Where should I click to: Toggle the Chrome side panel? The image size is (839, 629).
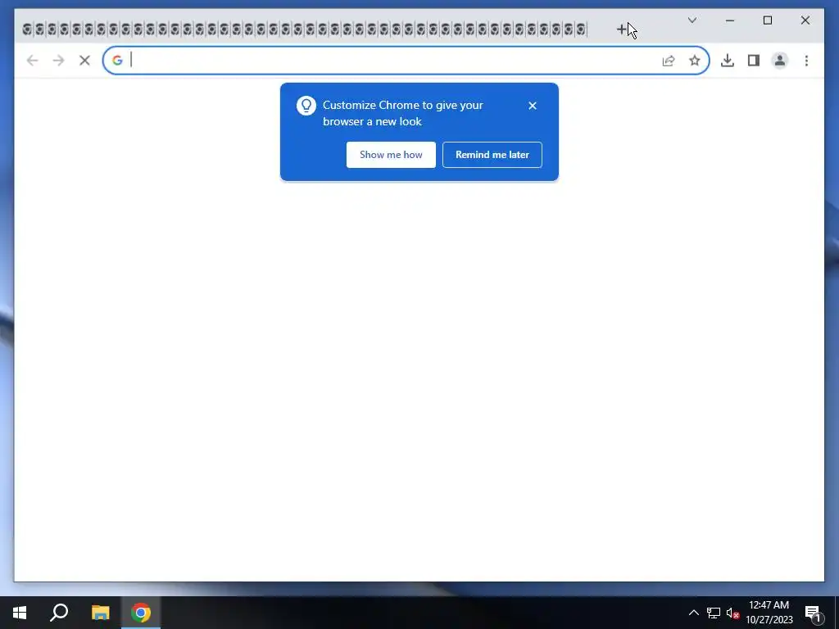coord(754,61)
